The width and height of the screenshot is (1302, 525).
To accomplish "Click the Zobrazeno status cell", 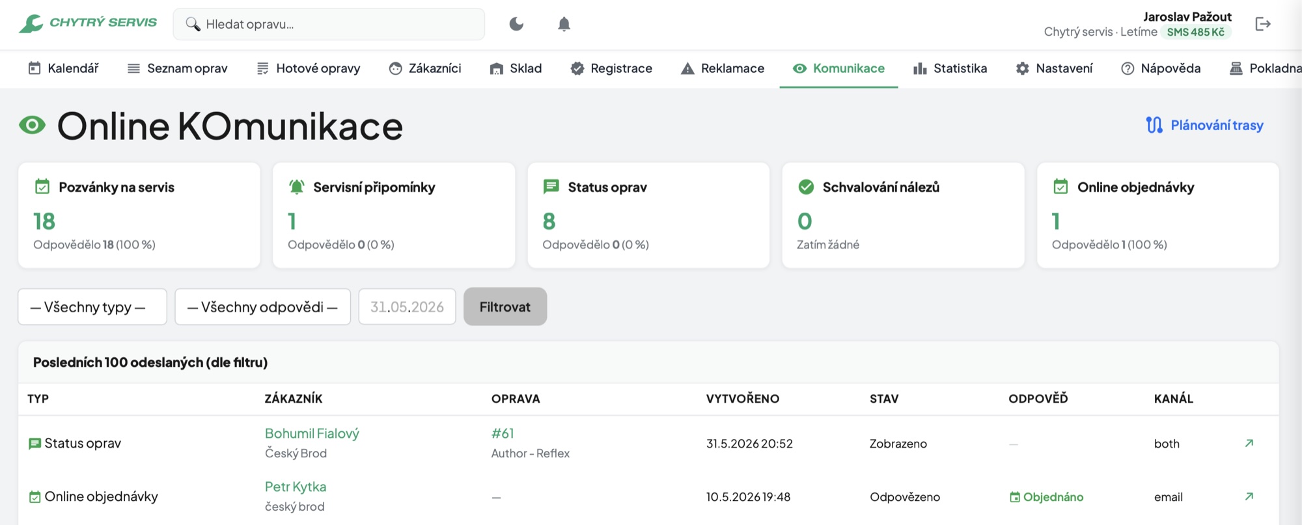I will tap(898, 444).
